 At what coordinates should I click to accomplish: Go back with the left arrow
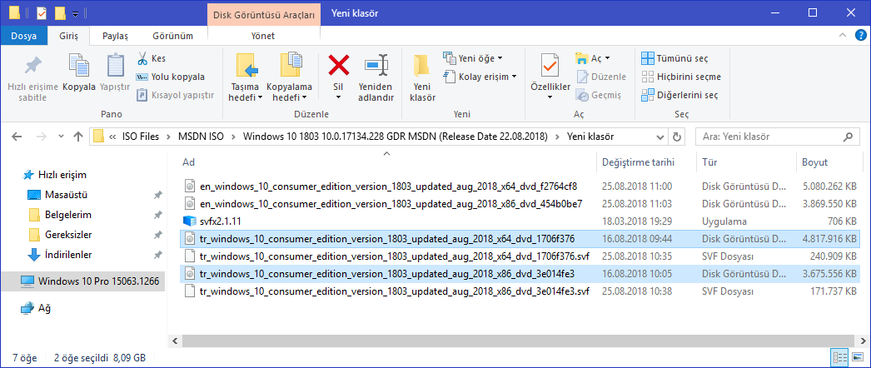pyautogui.click(x=17, y=137)
